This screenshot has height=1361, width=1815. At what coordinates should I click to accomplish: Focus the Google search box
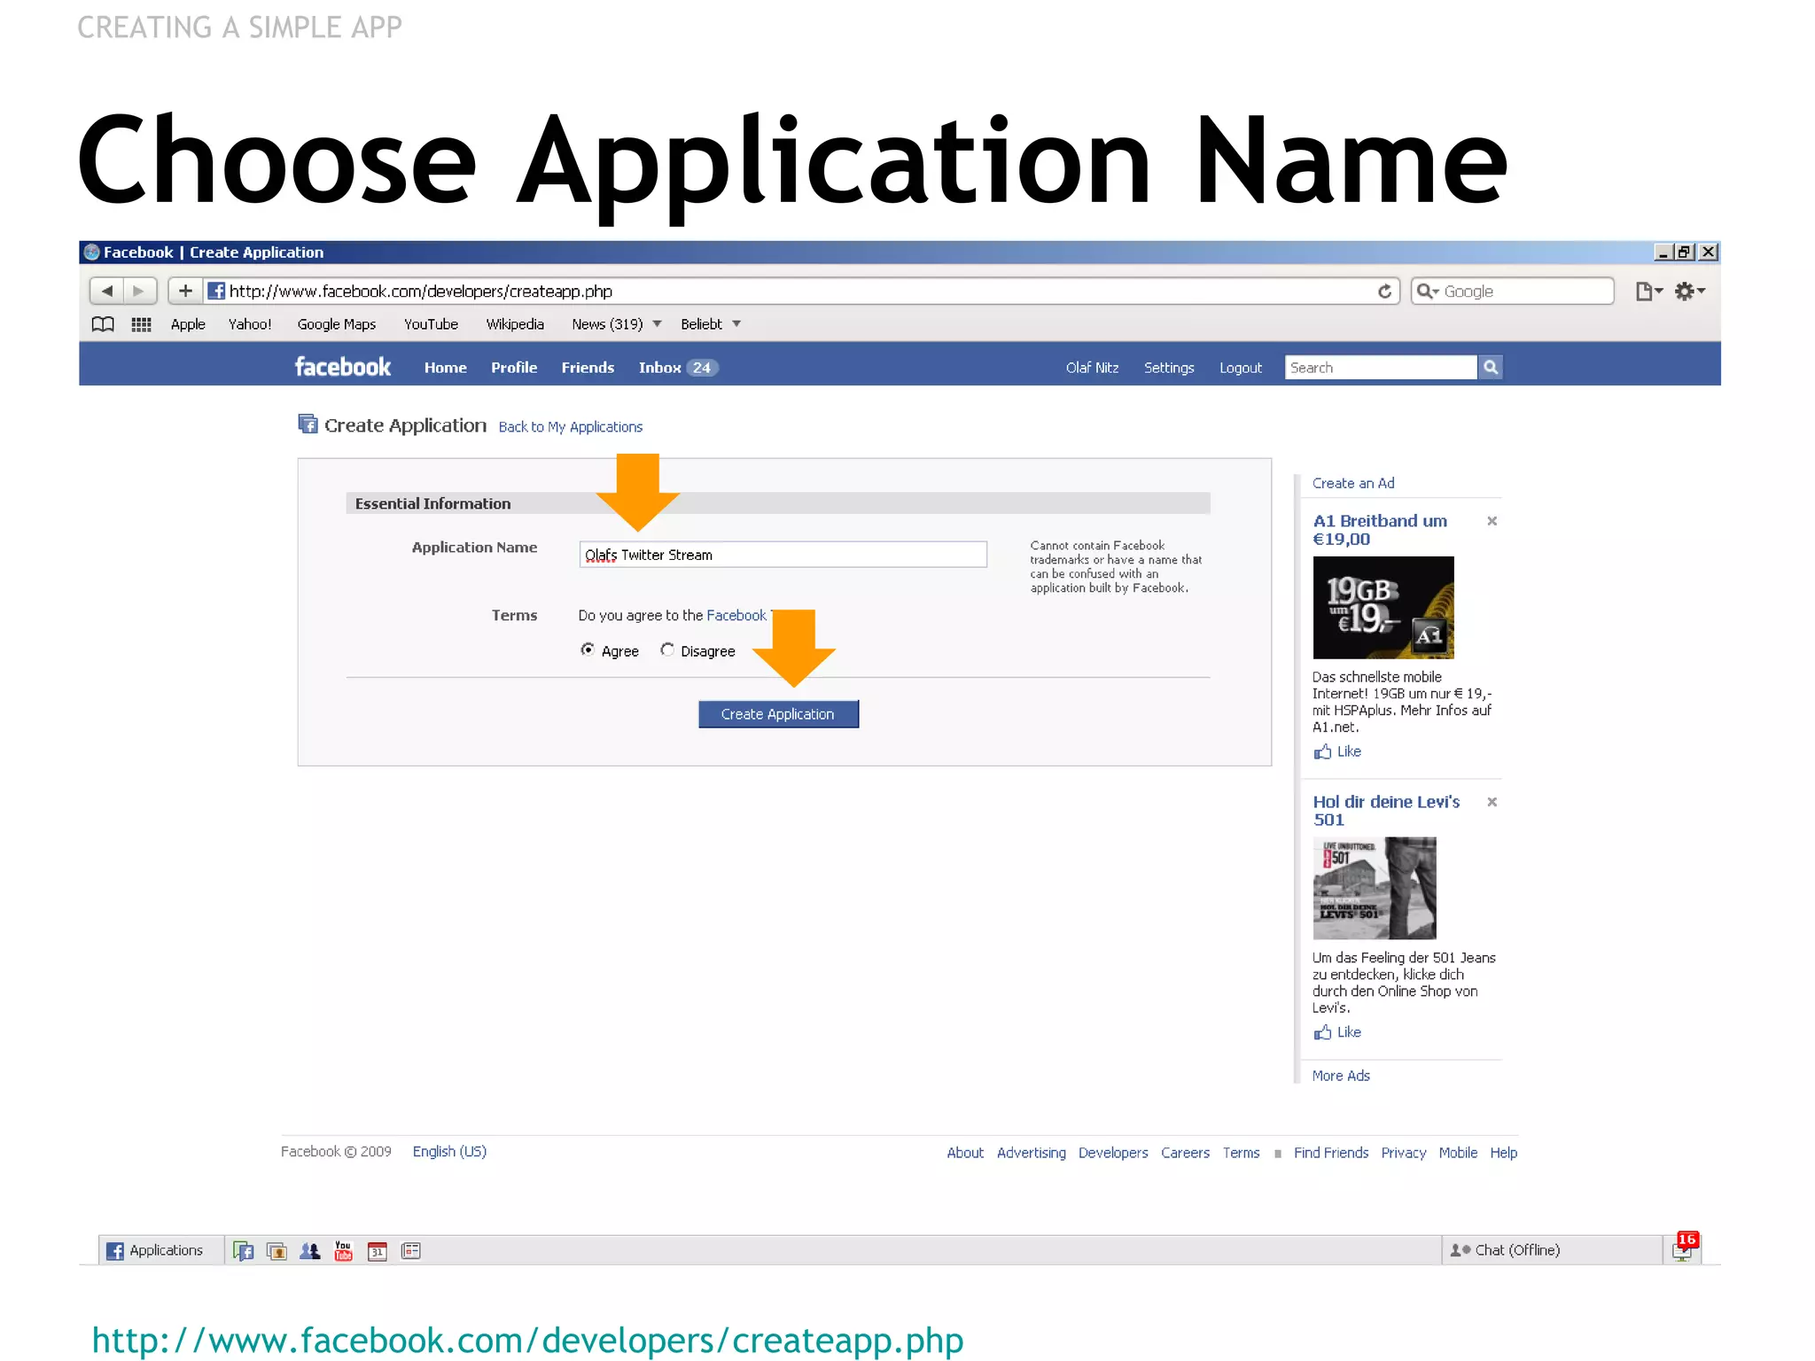(1513, 292)
